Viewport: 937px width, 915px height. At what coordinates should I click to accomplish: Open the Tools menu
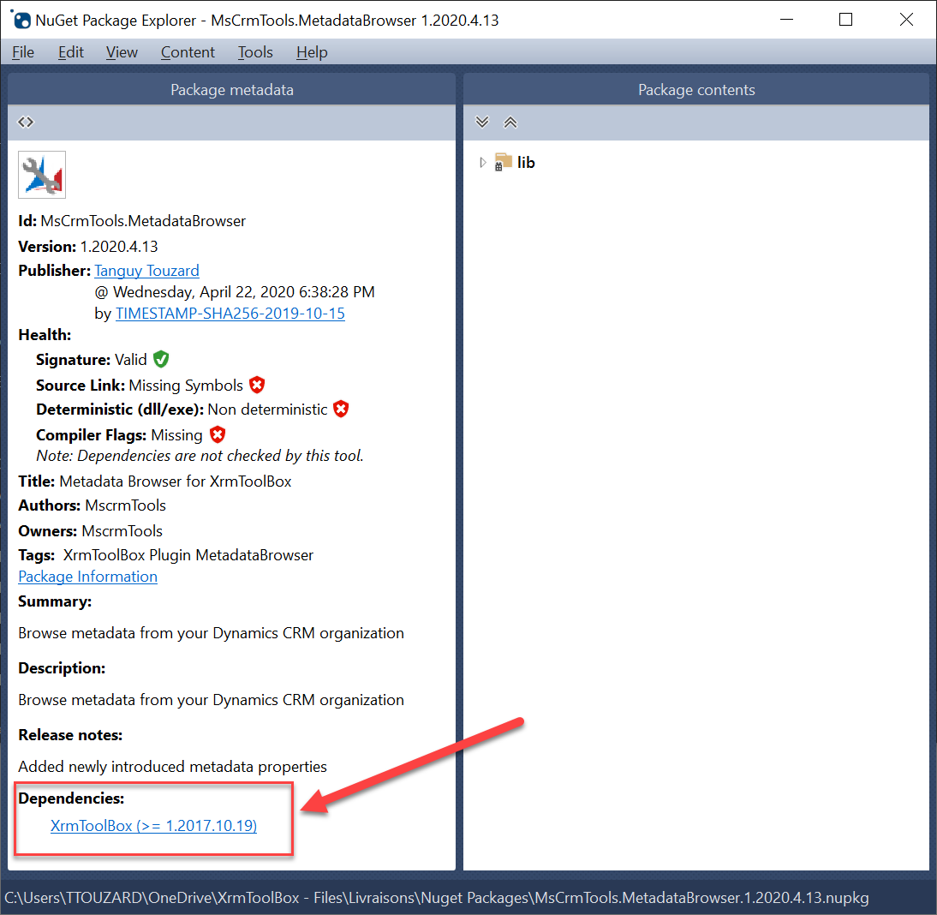(x=255, y=52)
